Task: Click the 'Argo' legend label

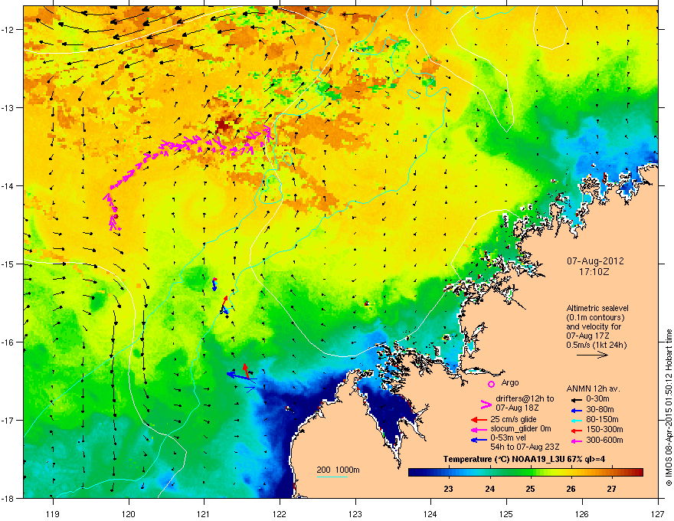Action: point(510,382)
